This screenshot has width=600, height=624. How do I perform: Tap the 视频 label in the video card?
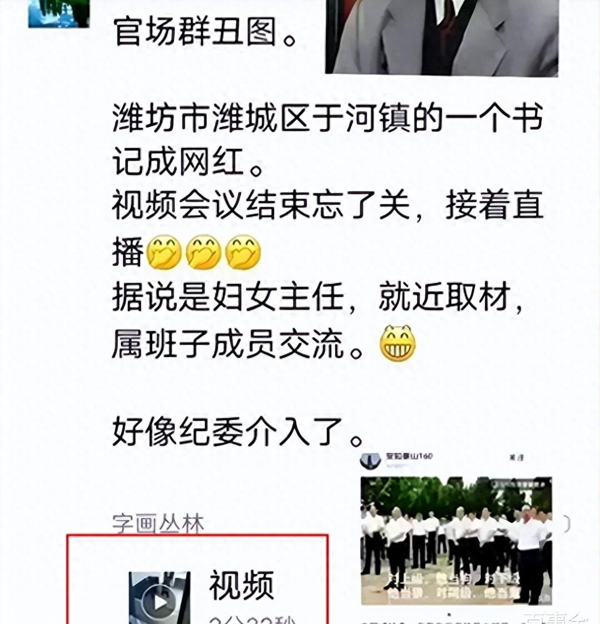coord(241,585)
